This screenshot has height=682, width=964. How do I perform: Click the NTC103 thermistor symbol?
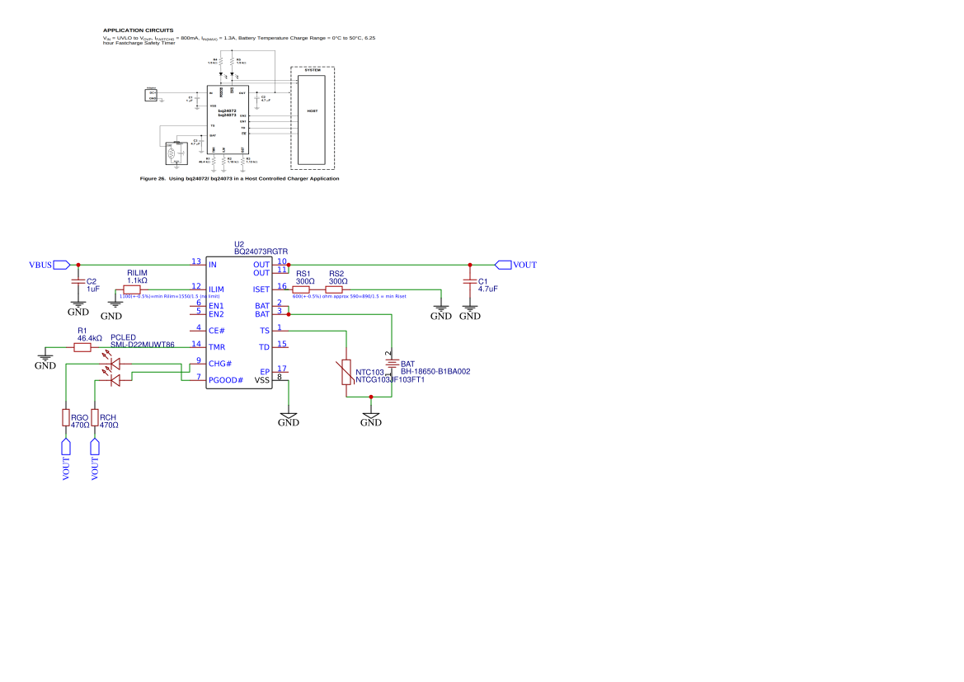(x=346, y=371)
